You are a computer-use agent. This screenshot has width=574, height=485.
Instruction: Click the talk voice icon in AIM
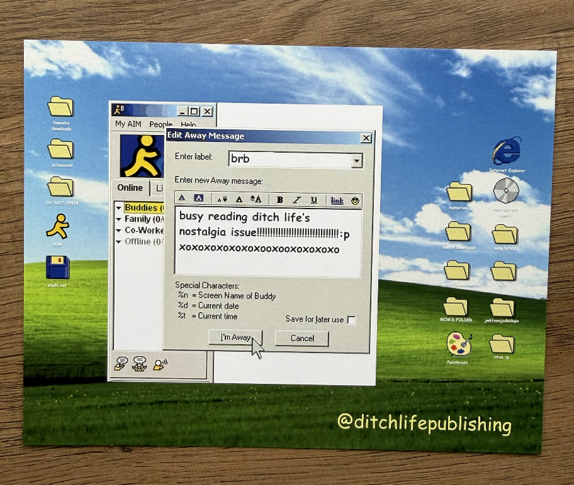(x=160, y=364)
